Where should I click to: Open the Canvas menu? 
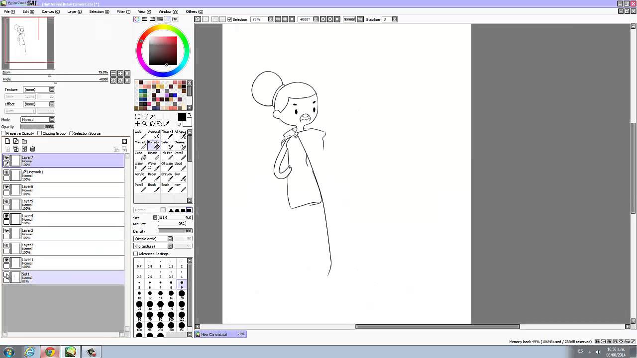click(x=51, y=11)
